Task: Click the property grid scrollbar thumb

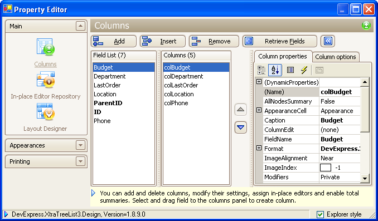Action: (365, 110)
